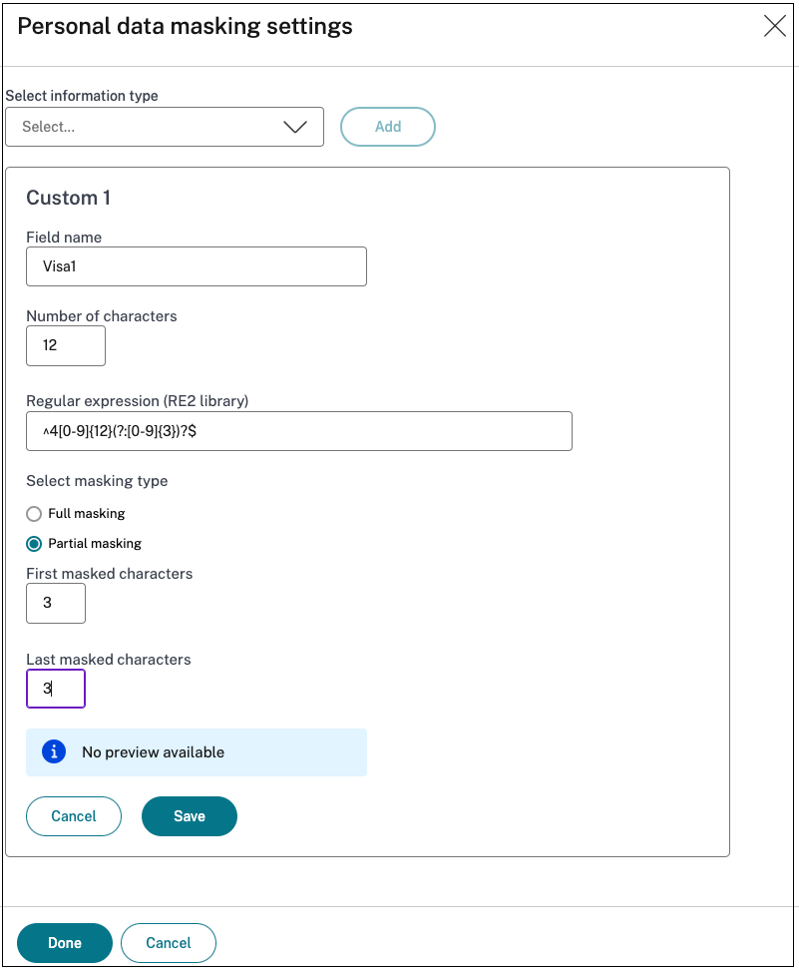799x971 pixels.
Task: Click Cancel next to the Done button
Action: (169, 943)
